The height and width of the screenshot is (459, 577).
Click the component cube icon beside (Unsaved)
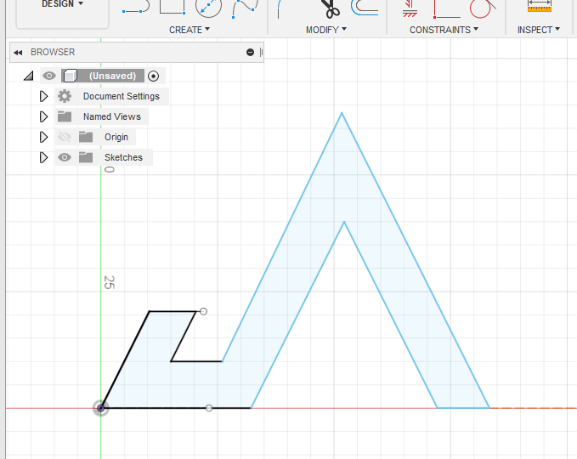(x=70, y=76)
